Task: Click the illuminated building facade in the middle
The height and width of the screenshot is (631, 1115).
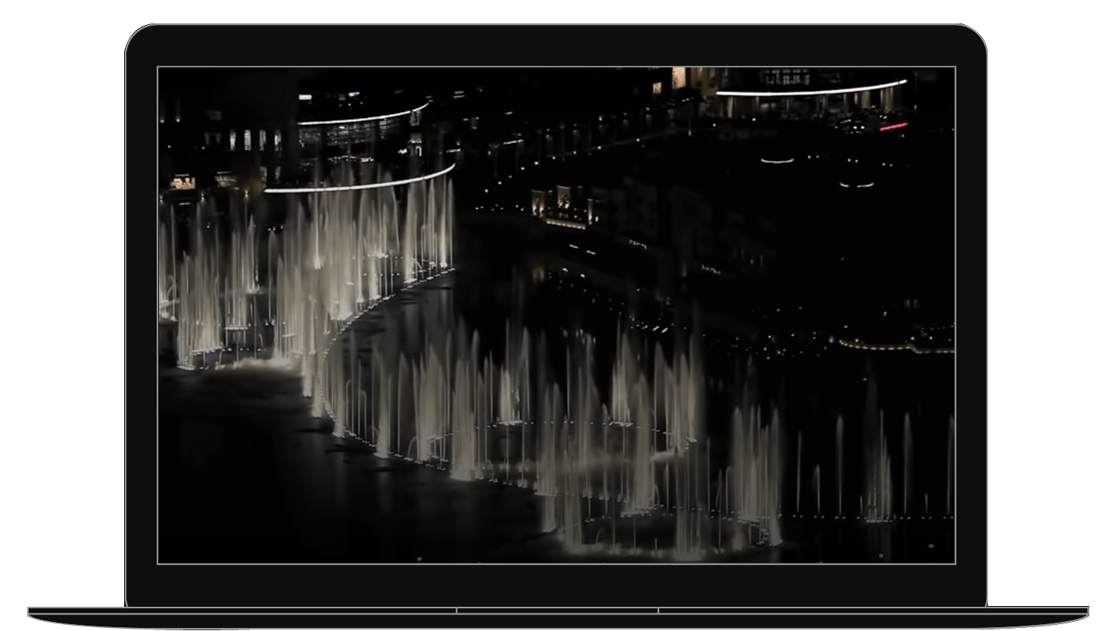Action: point(562,207)
